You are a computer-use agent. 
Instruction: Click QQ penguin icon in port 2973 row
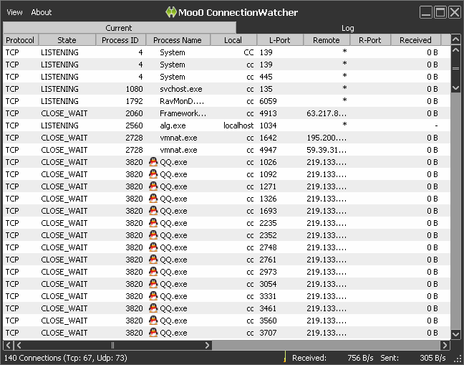click(153, 271)
